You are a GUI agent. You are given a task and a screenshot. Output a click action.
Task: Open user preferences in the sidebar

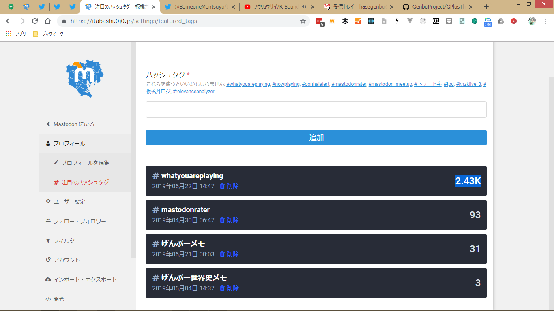(x=69, y=202)
